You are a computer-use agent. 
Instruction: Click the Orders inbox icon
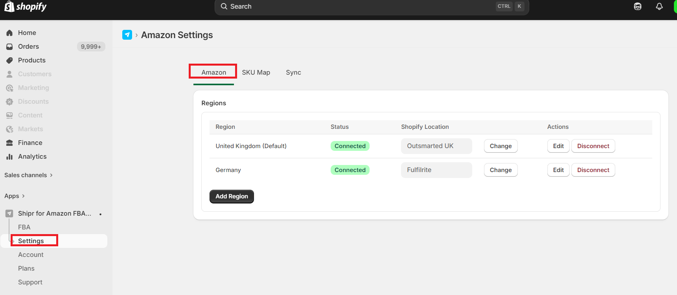pos(9,47)
